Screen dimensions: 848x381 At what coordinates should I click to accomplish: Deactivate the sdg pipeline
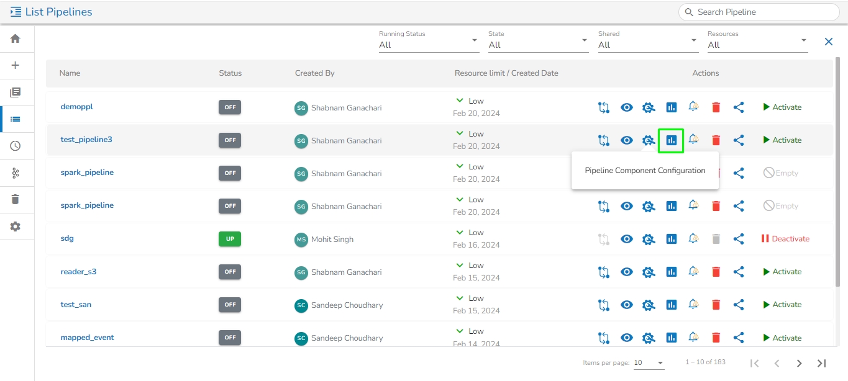785,239
